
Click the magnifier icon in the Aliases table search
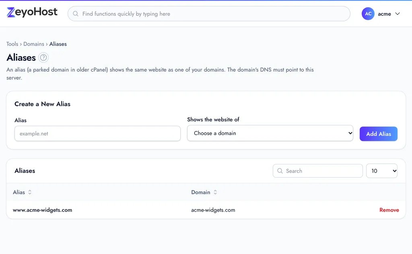click(x=280, y=171)
